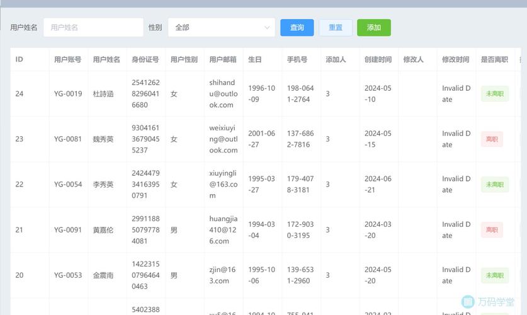Click the email zjin@163.com
527x315 pixels.
point(222,275)
